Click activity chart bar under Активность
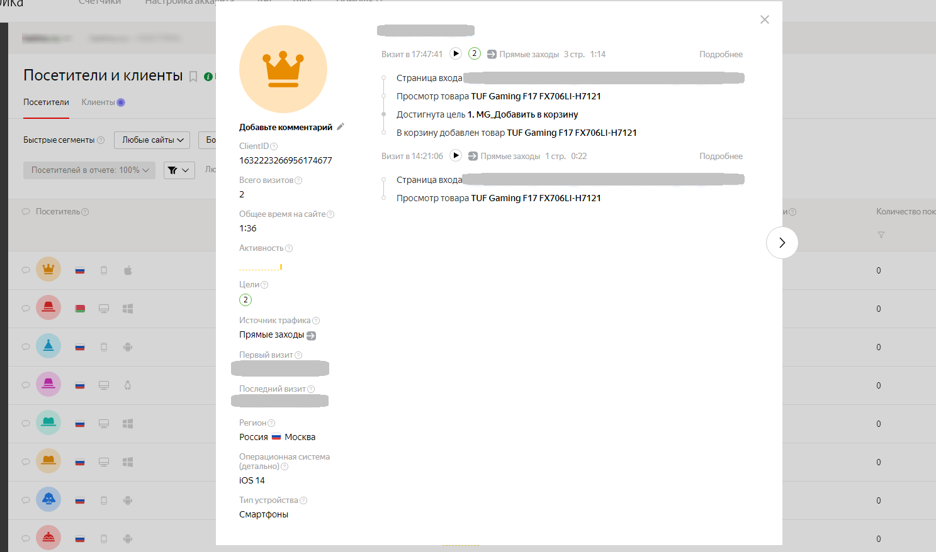The image size is (936, 552). point(281,267)
